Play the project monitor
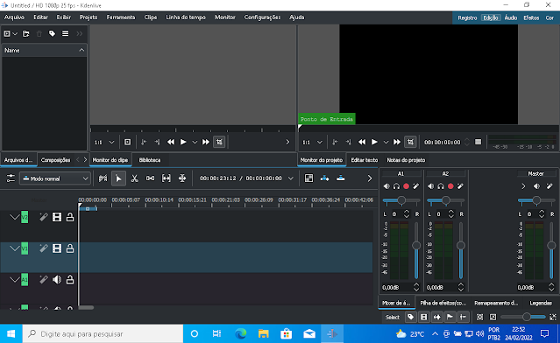This screenshot has width=560, height=343. 374,142
